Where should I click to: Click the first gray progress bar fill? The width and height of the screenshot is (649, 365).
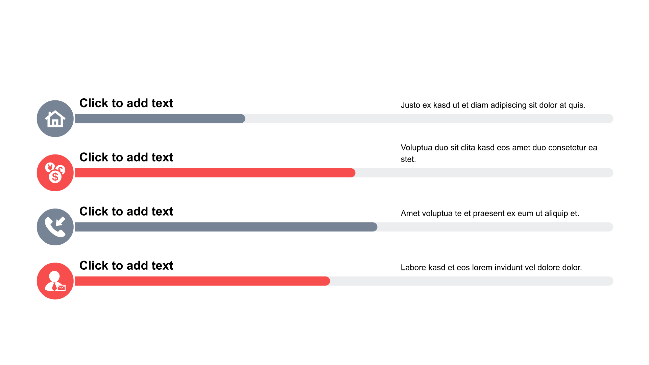(x=160, y=119)
